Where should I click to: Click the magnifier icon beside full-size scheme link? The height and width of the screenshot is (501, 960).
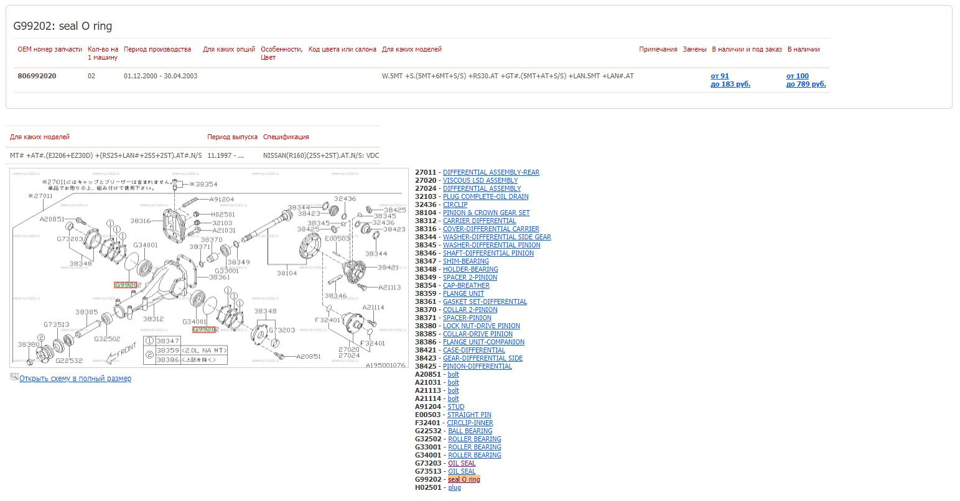click(14, 377)
